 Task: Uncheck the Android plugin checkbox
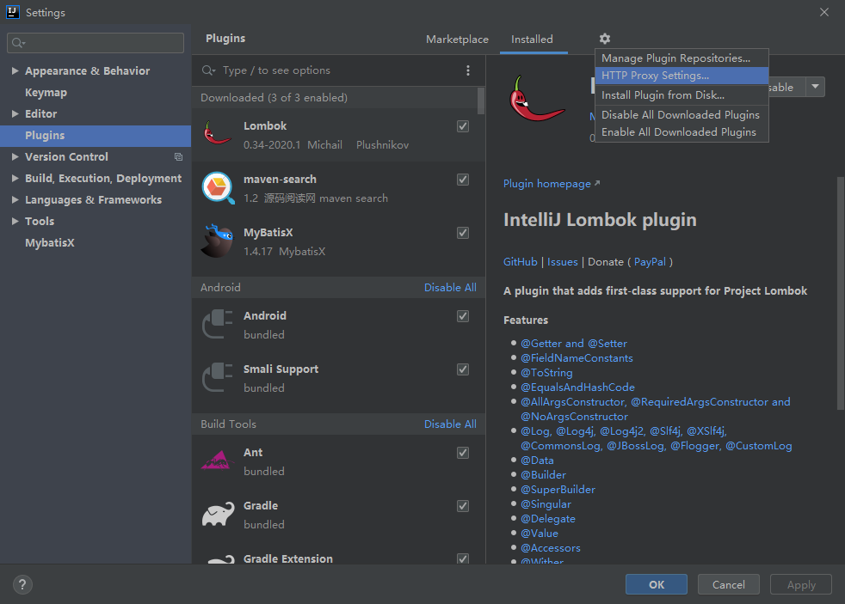tap(463, 316)
